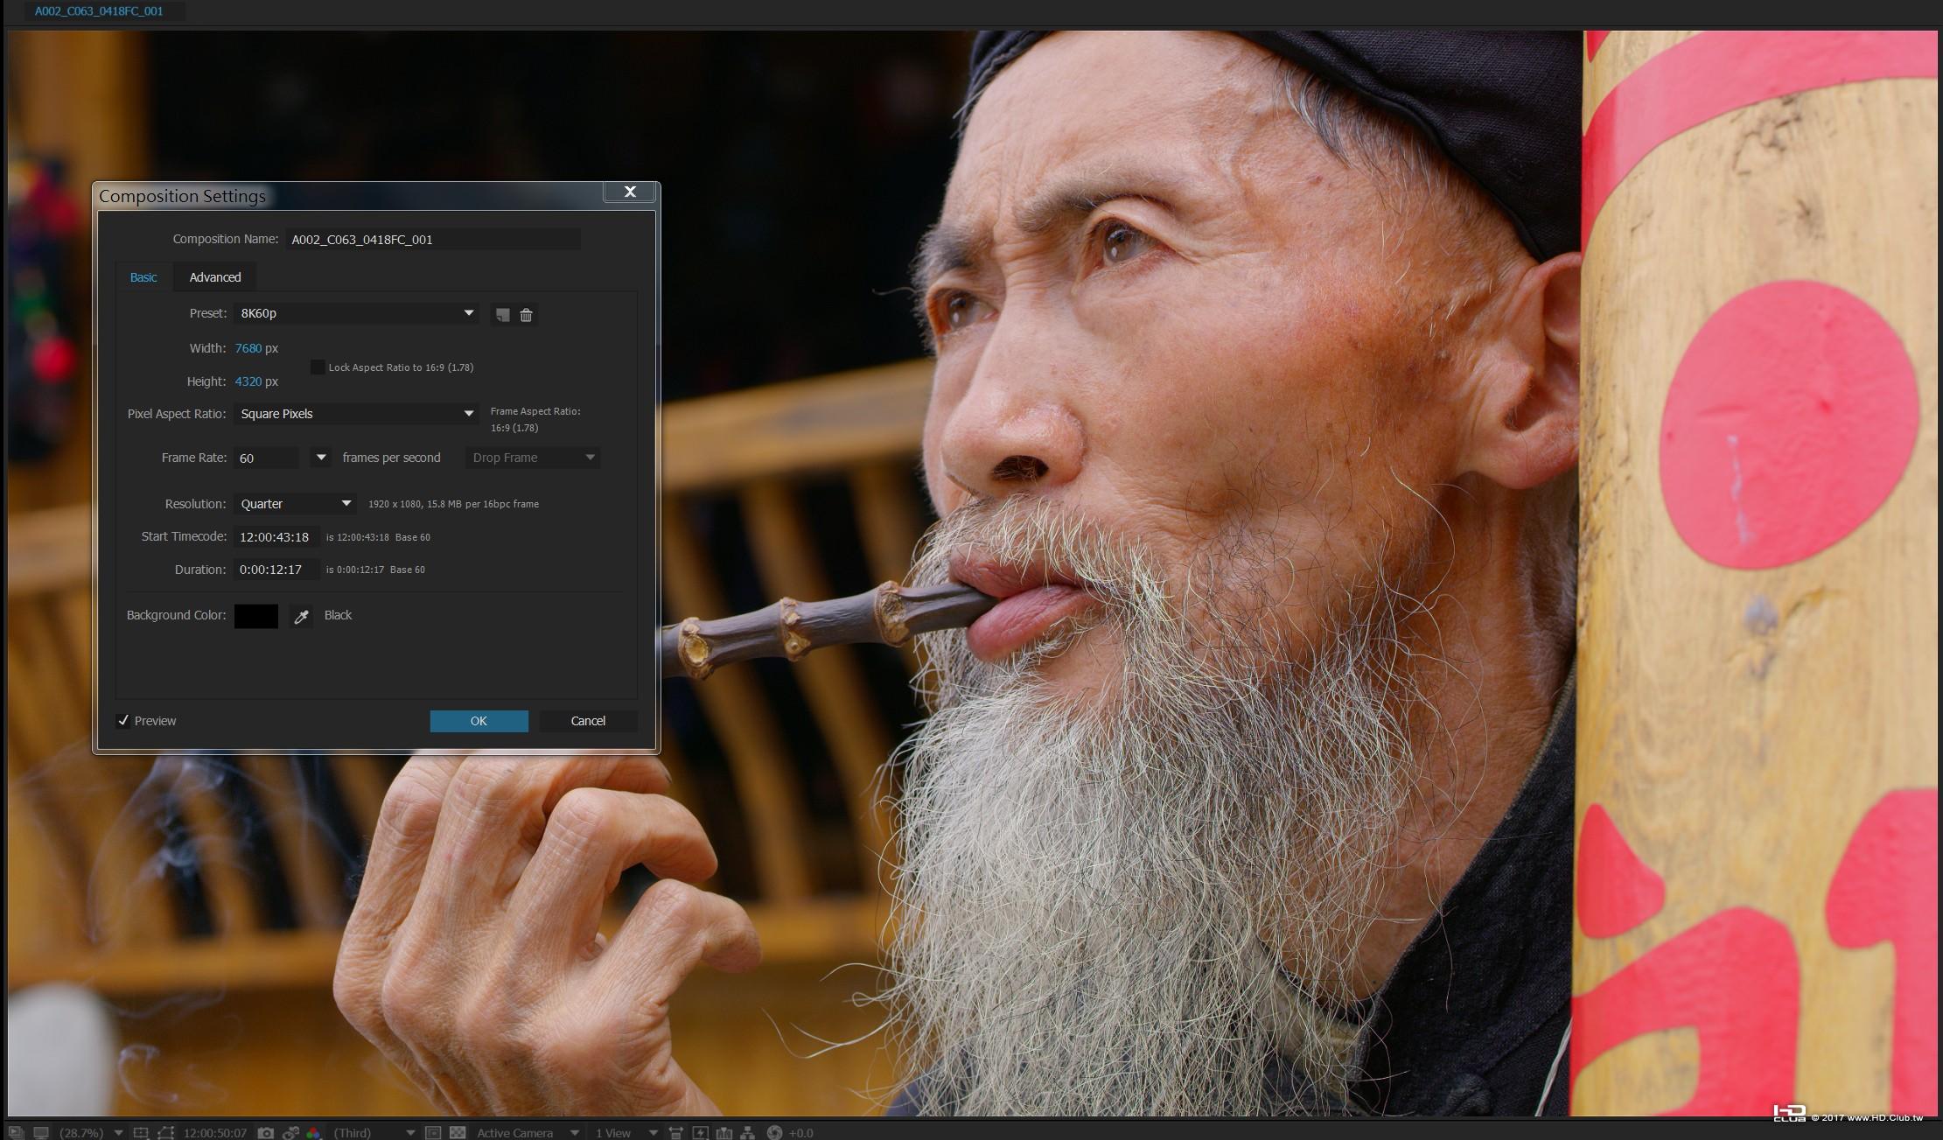The width and height of the screenshot is (1943, 1140).
Task: Open the fast previews icon
Action: click(x=700, y=1133)
